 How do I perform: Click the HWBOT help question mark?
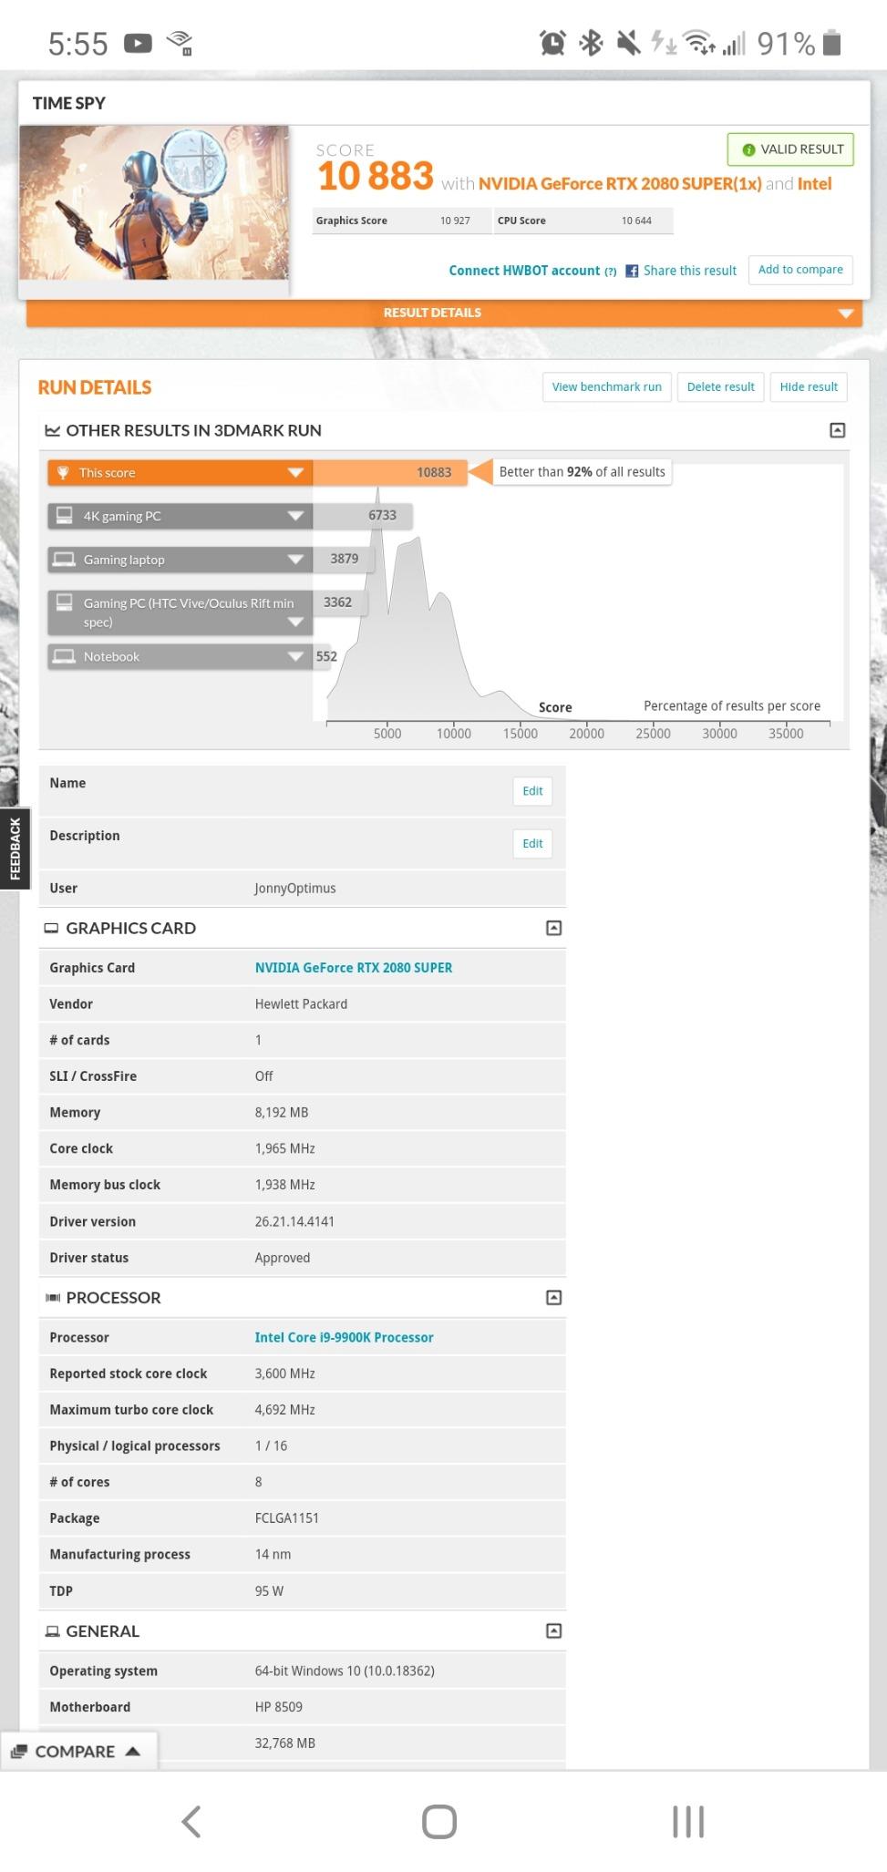pyautogui.click(x=610, y=271)
